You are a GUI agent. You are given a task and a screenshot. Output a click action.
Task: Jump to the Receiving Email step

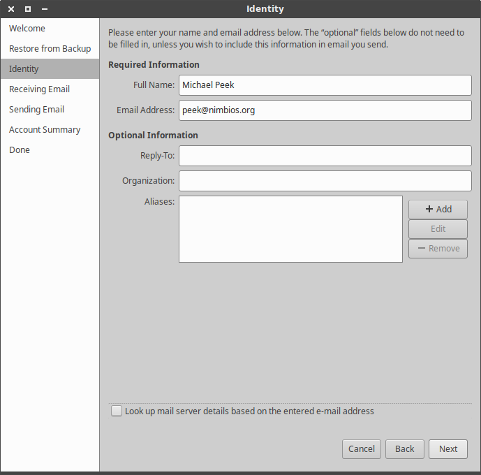click(x=39, y=89)
